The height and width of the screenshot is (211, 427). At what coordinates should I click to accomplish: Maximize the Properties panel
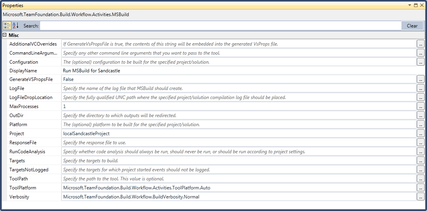point(416,5)
